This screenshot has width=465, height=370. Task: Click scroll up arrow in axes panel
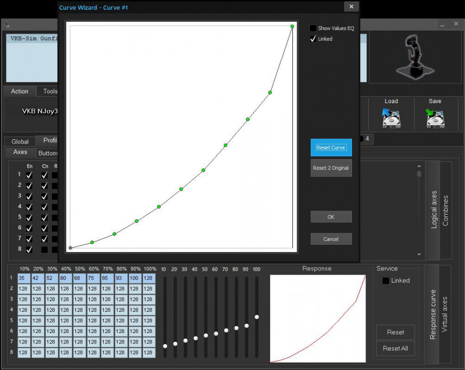[x=419, y=166]
